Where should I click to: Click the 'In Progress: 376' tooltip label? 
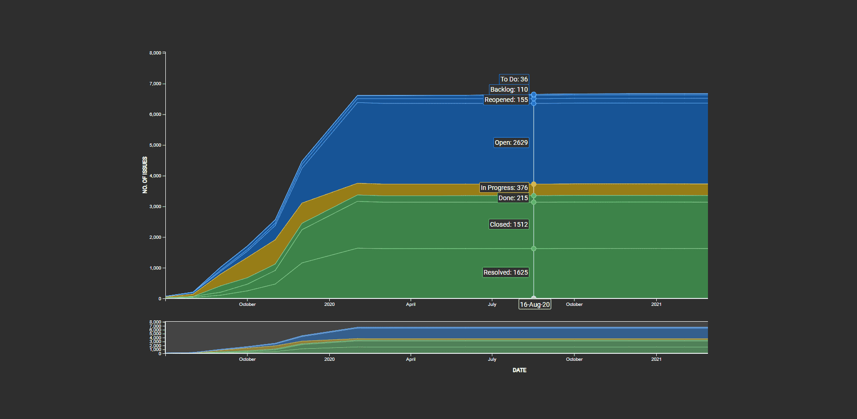coord(504,188)
